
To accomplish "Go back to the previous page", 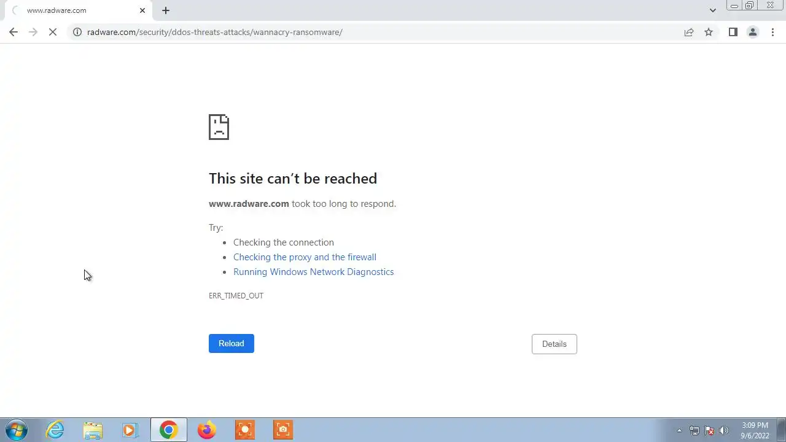I will 14,32.
